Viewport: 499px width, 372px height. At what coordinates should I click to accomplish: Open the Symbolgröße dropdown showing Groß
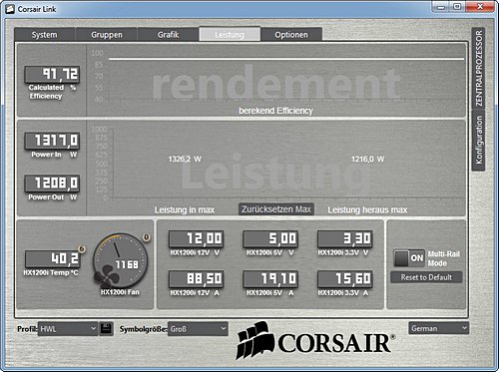[x=198, y=329]
